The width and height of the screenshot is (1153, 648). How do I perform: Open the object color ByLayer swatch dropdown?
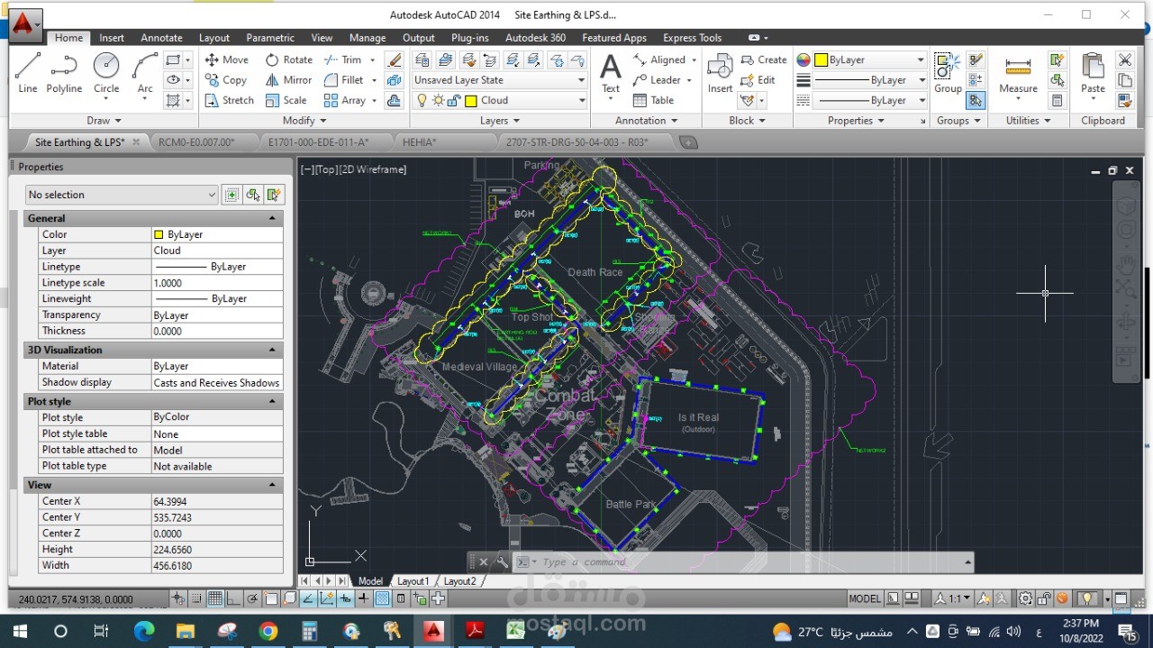click(870, 59)
